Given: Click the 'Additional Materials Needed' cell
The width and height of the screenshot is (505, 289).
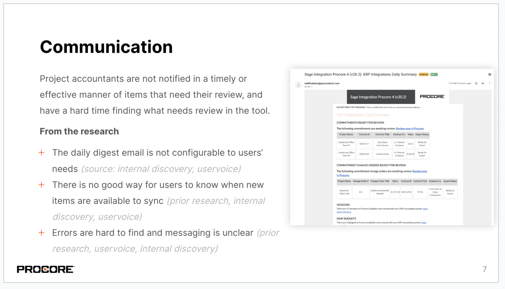Looking at the screenshot, I should click(380, 192).
